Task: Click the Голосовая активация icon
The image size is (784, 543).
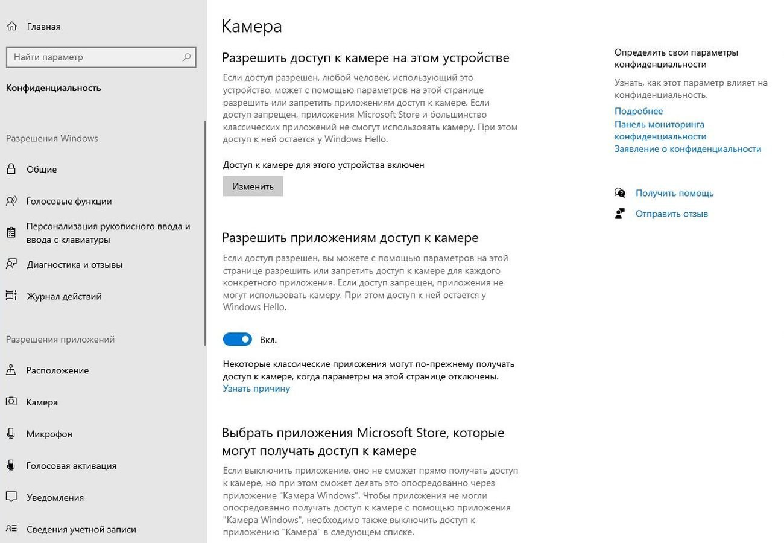Action: pyautogui.click(x=11, y=466)
